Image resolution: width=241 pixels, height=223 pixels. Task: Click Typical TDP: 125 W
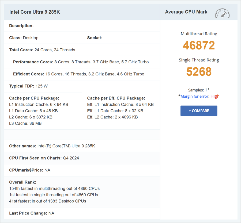(28, 86)
